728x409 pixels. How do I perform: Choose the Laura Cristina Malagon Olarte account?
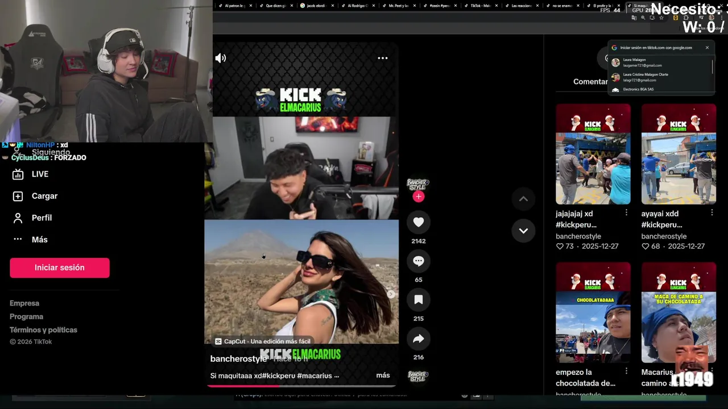coord(660,77)
